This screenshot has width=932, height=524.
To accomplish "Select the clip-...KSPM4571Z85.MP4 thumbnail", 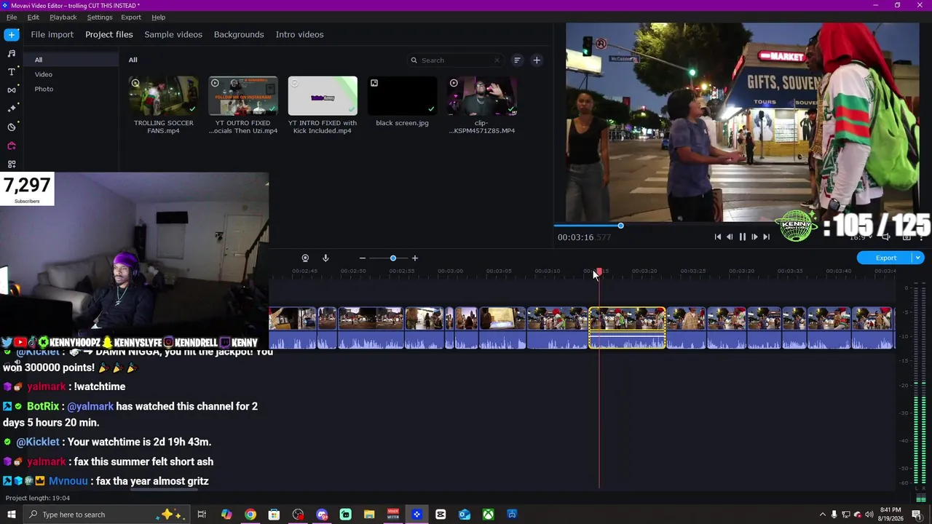I will click(482, 96).
